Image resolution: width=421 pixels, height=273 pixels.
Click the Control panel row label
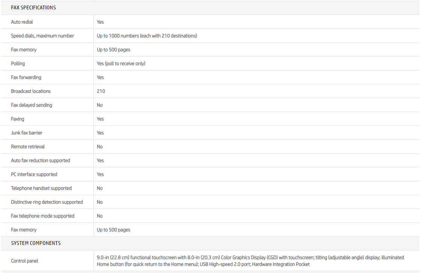click(x=24, y=261)
